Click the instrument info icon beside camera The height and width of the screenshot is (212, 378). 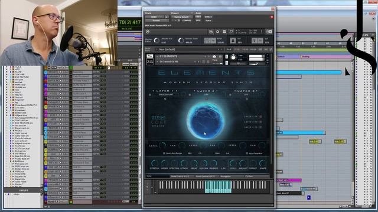[x=220, y=57]
